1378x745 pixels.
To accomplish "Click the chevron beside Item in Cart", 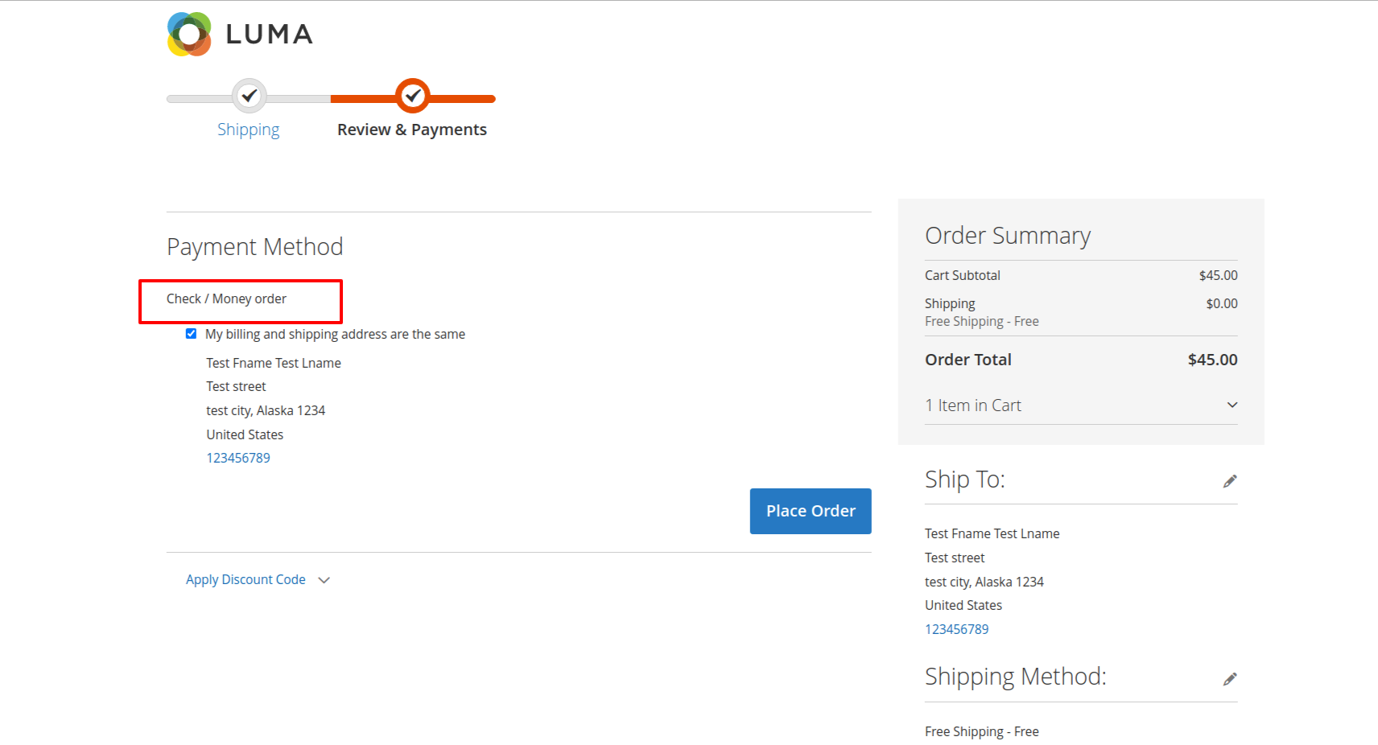I will coord(1232,405).
